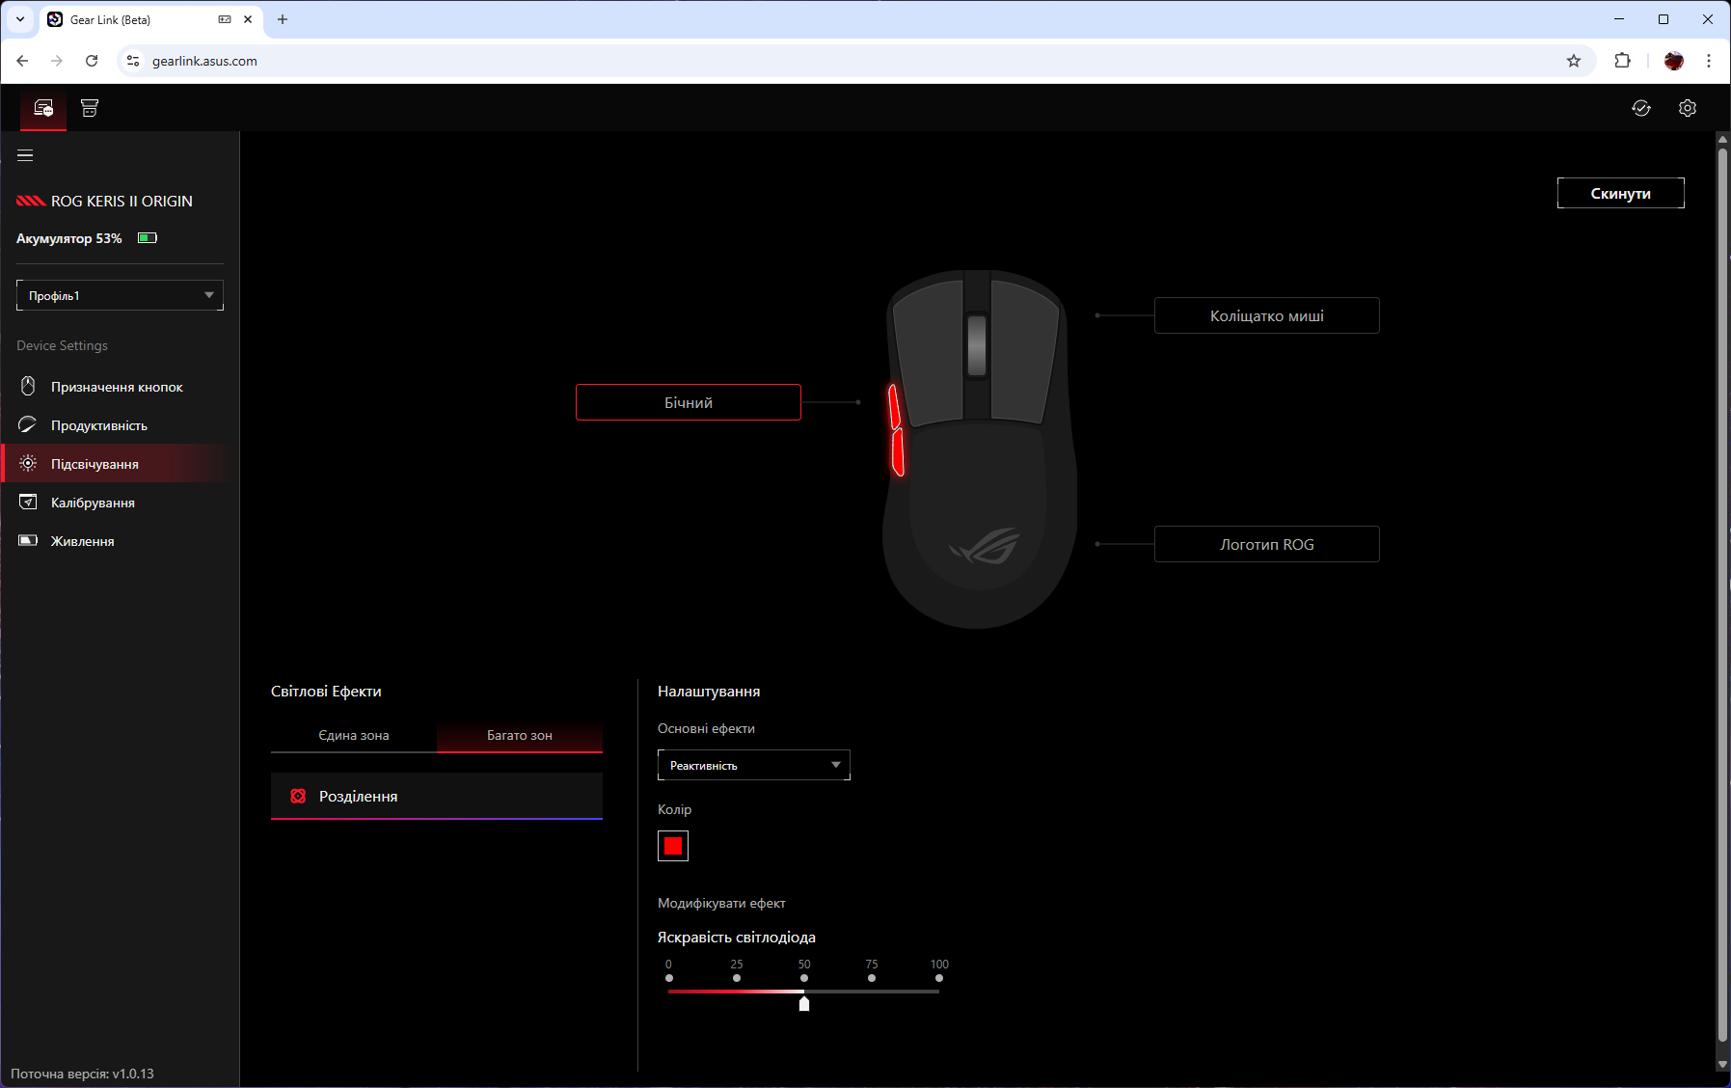Open Призначення кнопок settings
This screenshot has height=1088, width=1731.
(x=120, y=387)
